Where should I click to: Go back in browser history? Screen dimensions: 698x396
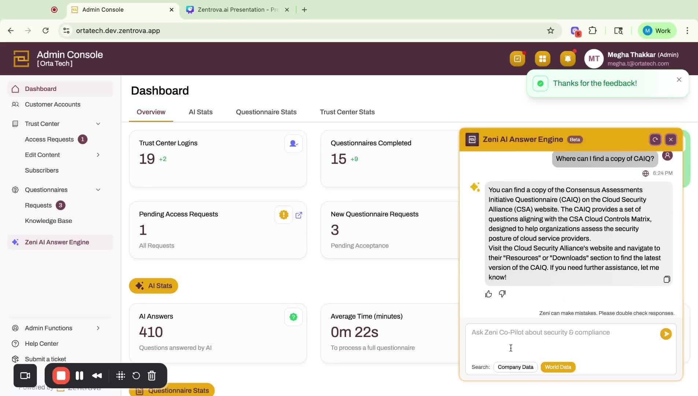pos(11,31)
